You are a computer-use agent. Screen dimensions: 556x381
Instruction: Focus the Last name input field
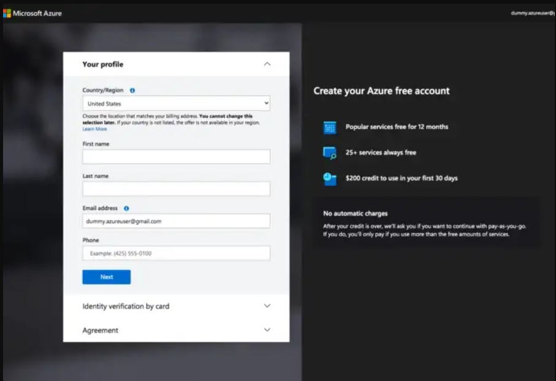(x=176, y=189)
